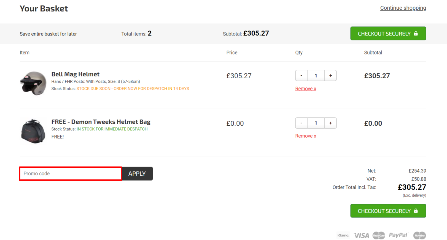Click the Bell Mag Helmet title
Screen dimensions: 447x240
[x=75, y=74]
